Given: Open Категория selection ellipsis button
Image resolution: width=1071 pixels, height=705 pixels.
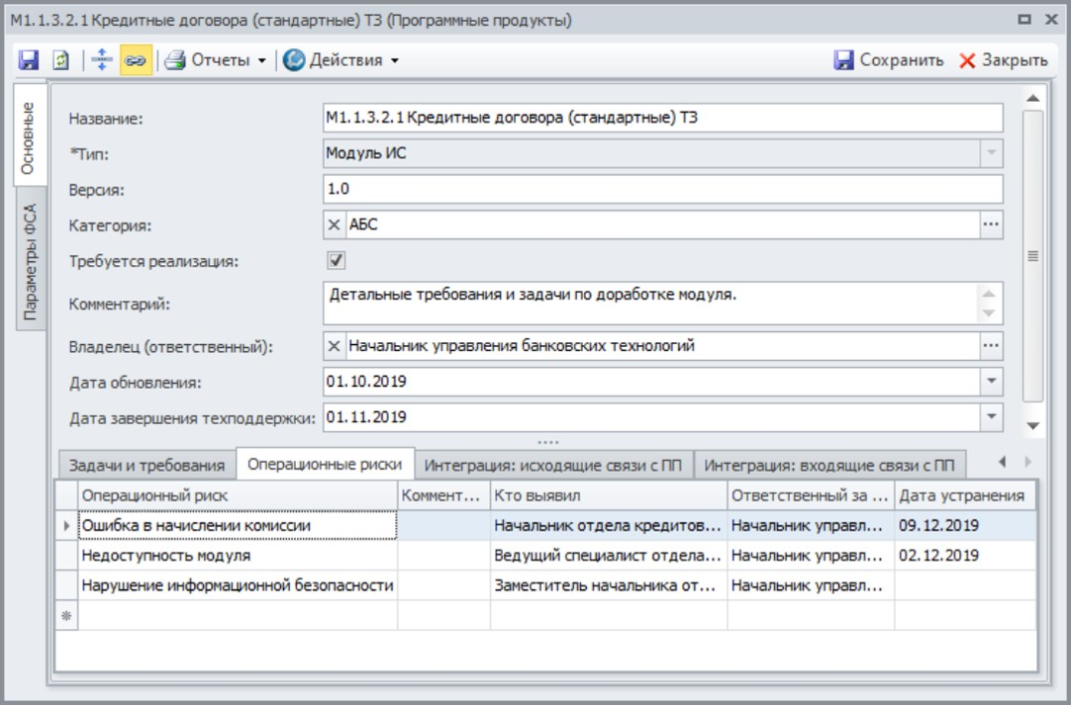Looking at the screenshot, I should click(991, 225).
